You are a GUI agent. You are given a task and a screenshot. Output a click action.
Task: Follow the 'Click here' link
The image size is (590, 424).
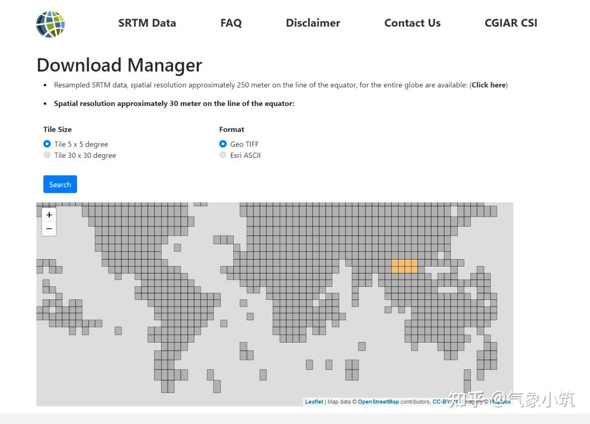pos(488,85)
